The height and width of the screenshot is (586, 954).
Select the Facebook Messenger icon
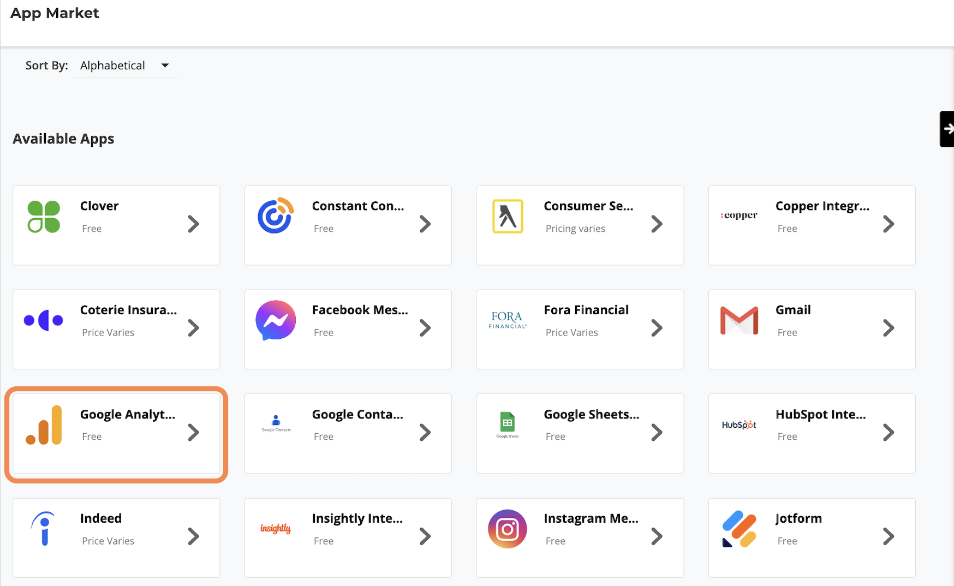[x=276, y=320]
